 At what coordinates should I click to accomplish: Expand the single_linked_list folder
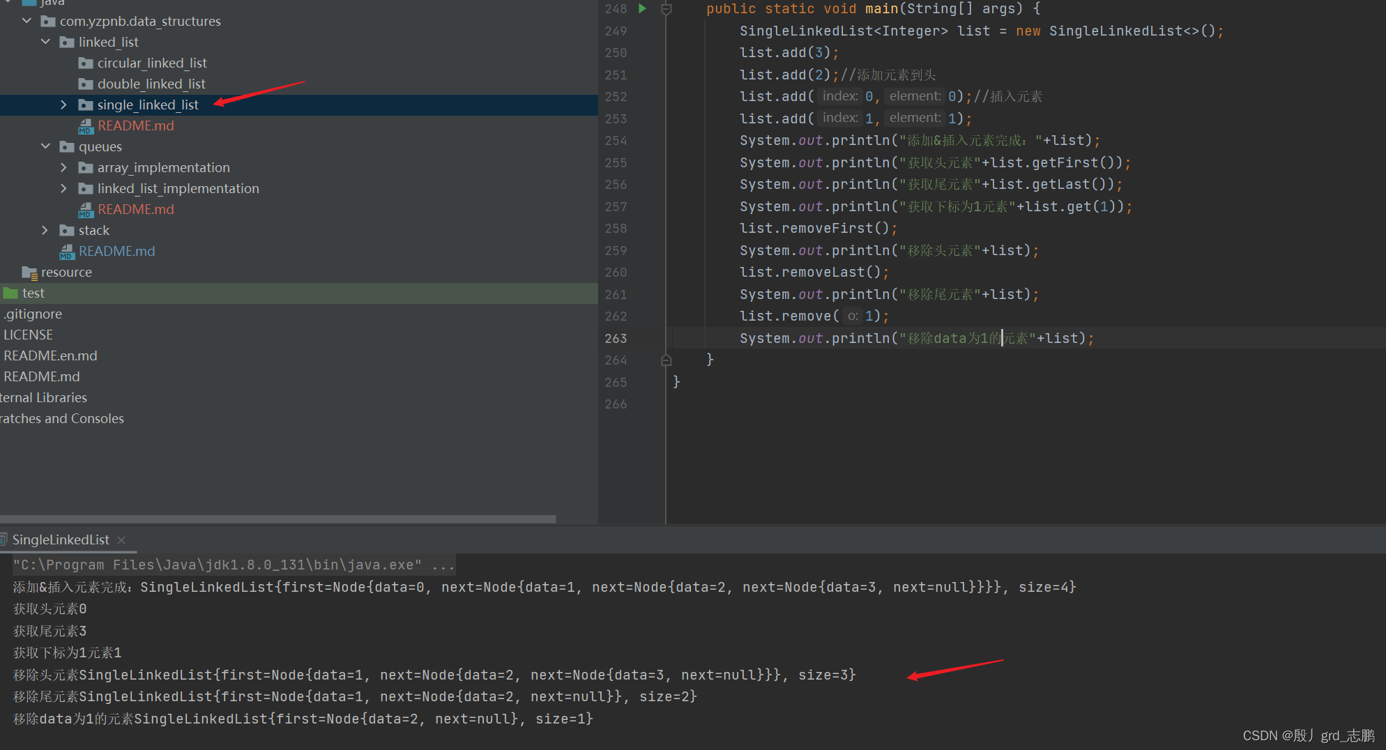pyautogui.click(x=63, y=105)
